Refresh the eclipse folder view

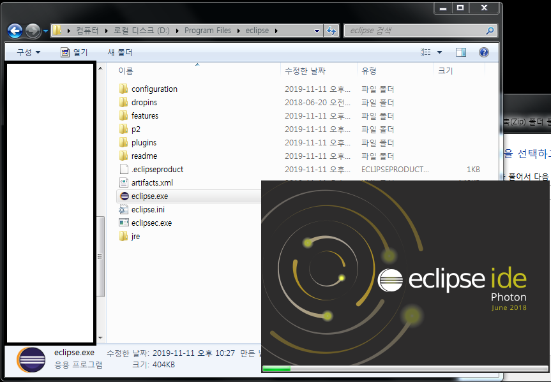point(331,31)
